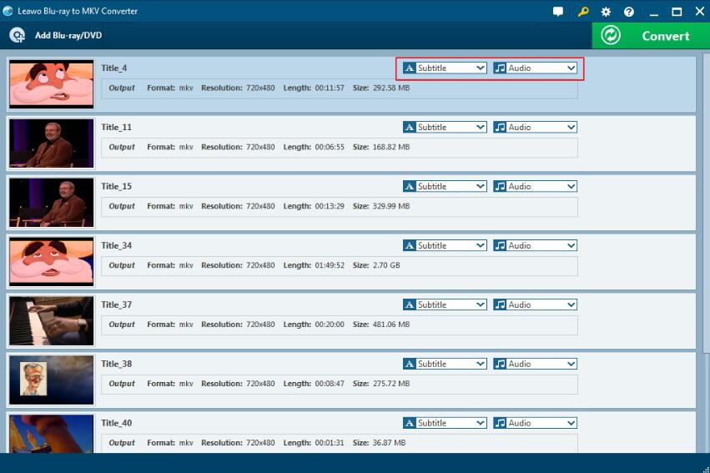Click the Add Blu-ray/DVD label
Image resolution: width=710 pixels, height=473 pixels.
pos(68,35)
